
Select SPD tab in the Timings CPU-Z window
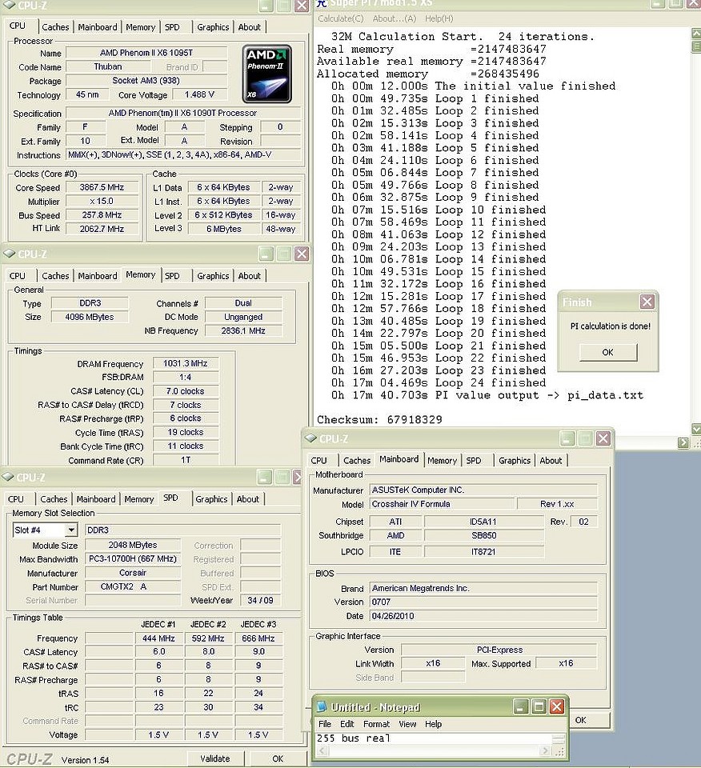172,276
